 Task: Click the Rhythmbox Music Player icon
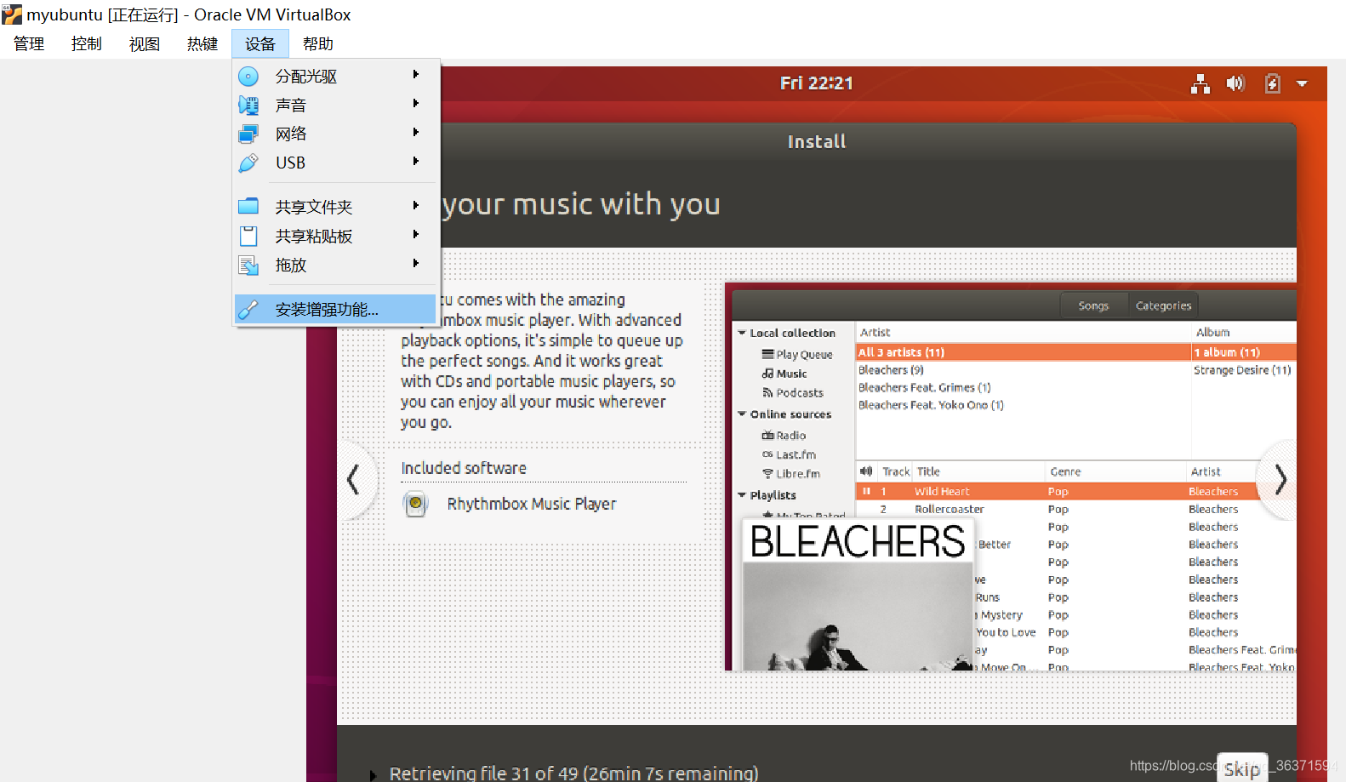(x=415, y=504)
